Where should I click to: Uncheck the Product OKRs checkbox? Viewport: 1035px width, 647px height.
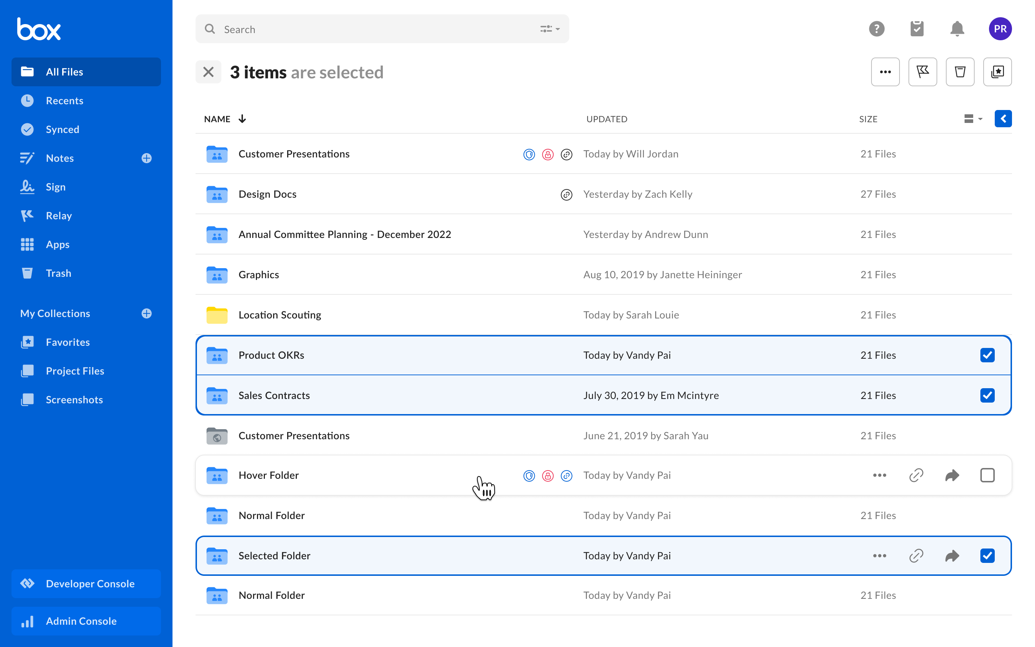coord(987,355)
